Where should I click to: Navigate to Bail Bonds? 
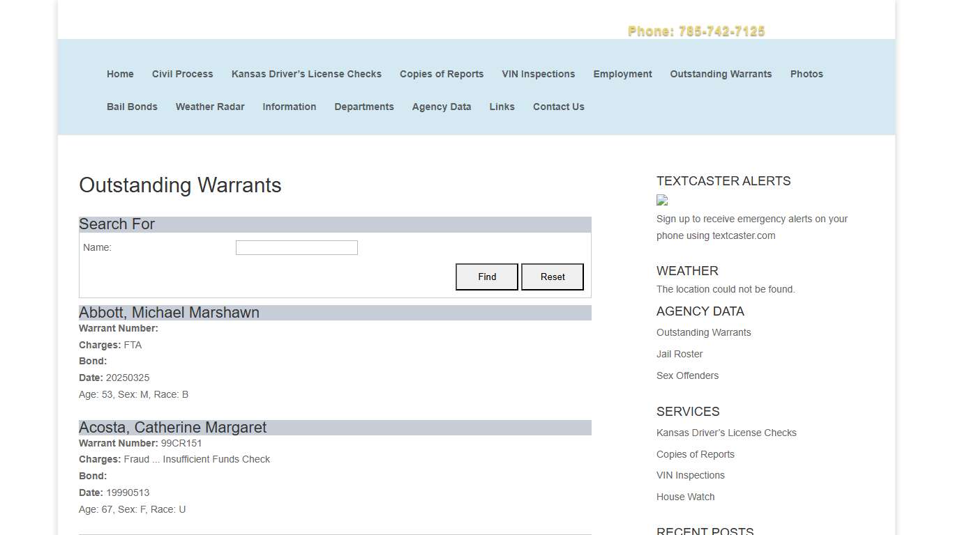tap(132, 107)
